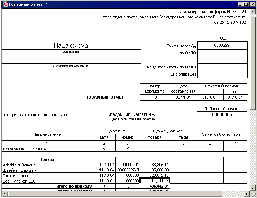The image size is (257, 198).
Task: Click the Sea Transport LLC row name
Action: point(19,181)
